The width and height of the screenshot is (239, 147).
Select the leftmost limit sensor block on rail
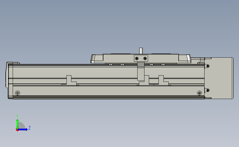[69, 80]
